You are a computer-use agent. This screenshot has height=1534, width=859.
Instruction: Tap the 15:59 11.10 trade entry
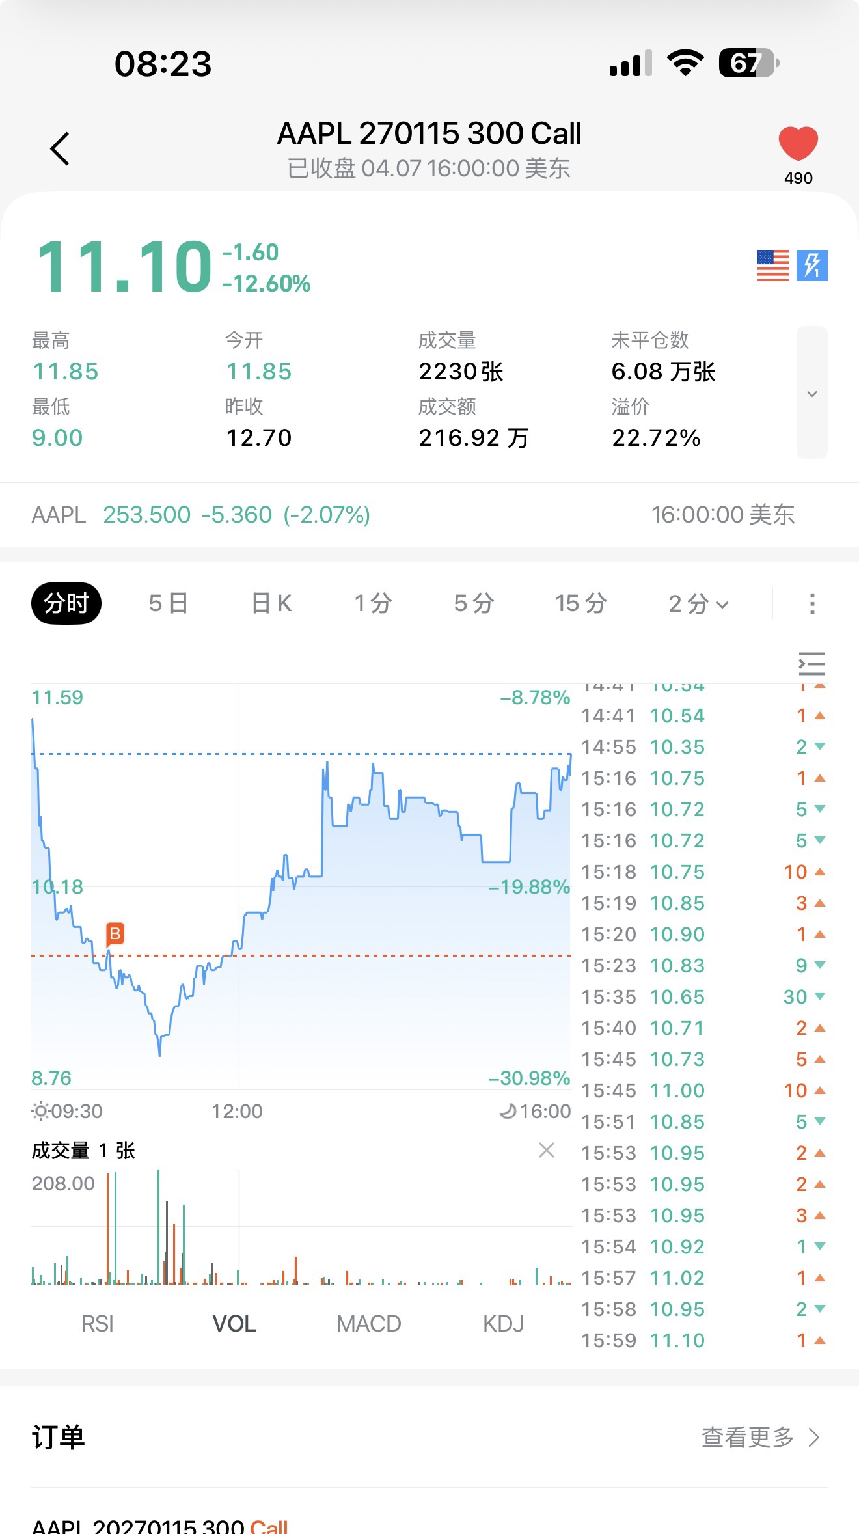[x=703, y=1340]
